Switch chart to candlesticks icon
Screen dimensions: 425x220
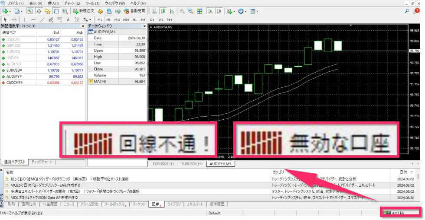click(163, 11)
